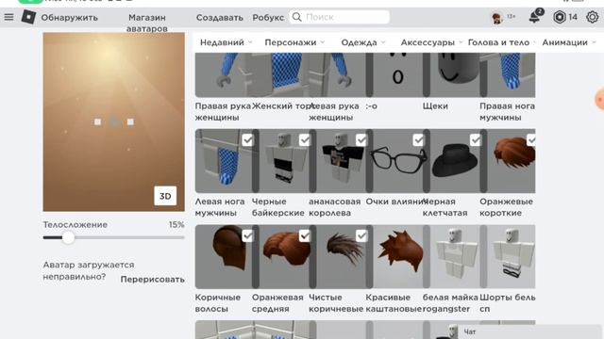Select Шорты белые thumbnail

(509, 257)
